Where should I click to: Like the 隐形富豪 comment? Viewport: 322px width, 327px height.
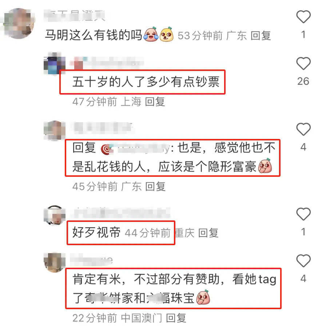click(x=303, y=129)
